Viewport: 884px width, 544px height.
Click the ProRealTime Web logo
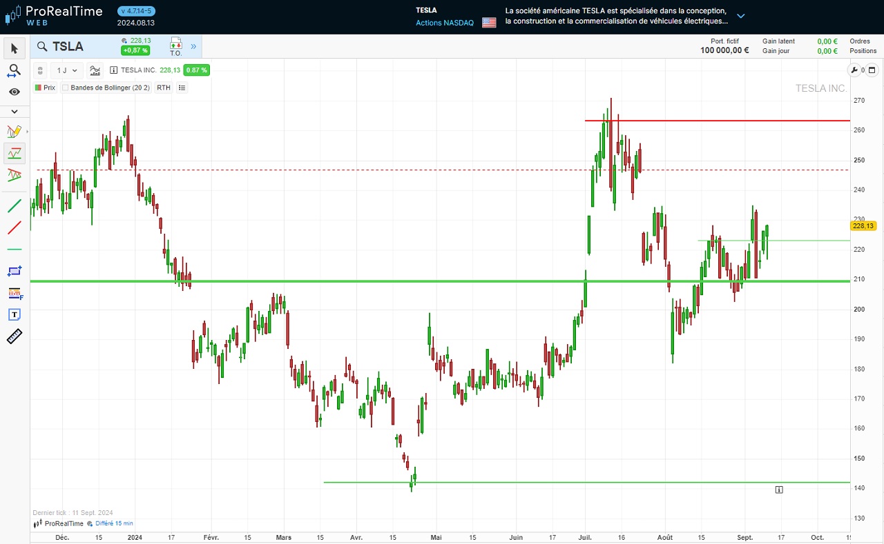tap(54, 14)
